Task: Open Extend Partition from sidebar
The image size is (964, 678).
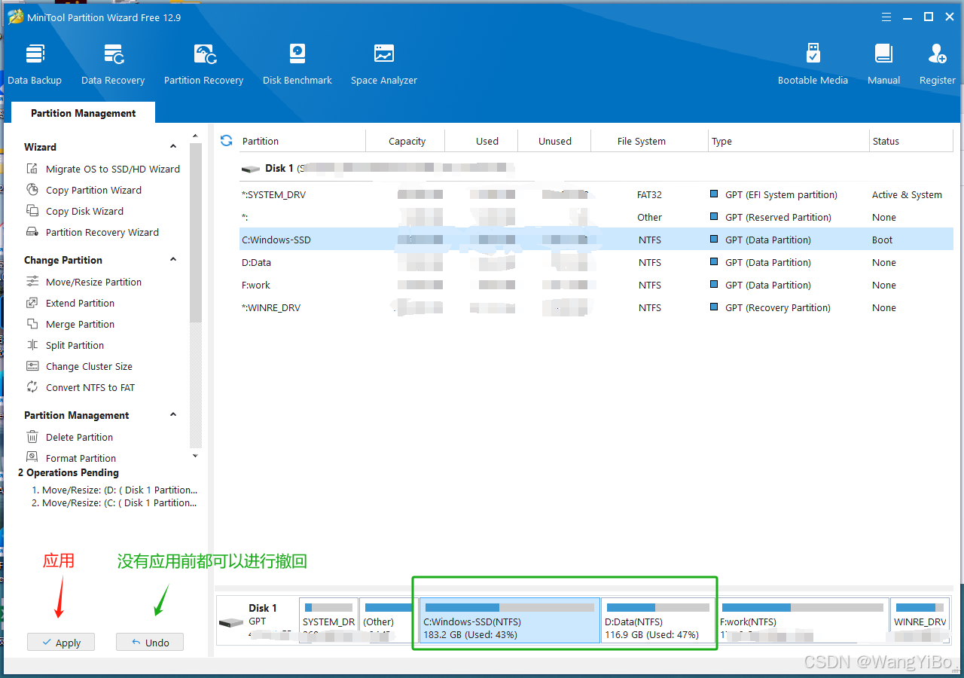Action: click(x=80, y=303)
